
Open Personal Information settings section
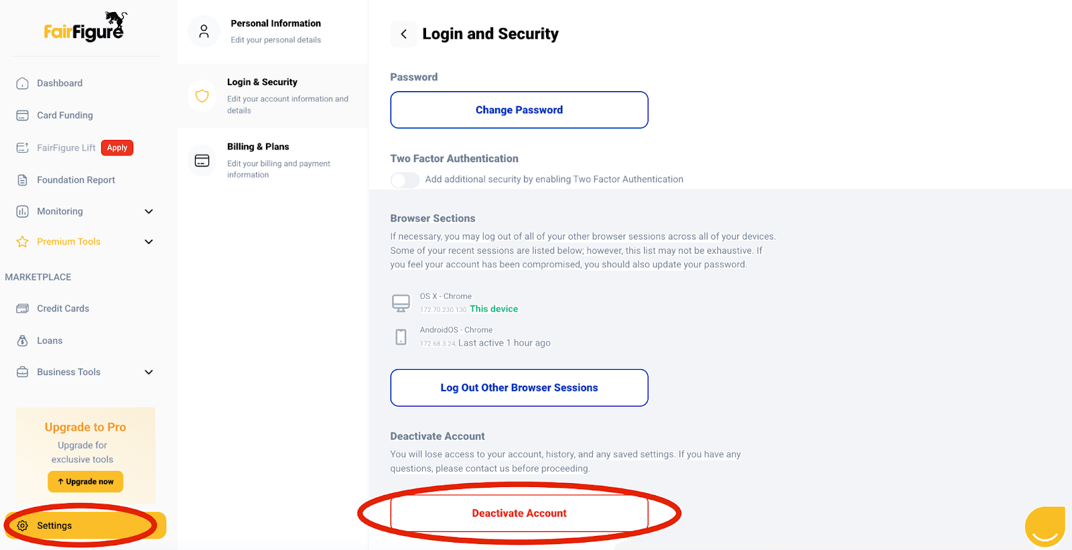pos(275,31)
